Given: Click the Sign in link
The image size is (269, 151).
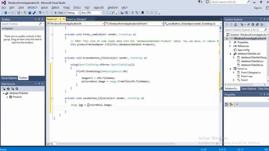Looking at the screenshot, I should 258,8.
